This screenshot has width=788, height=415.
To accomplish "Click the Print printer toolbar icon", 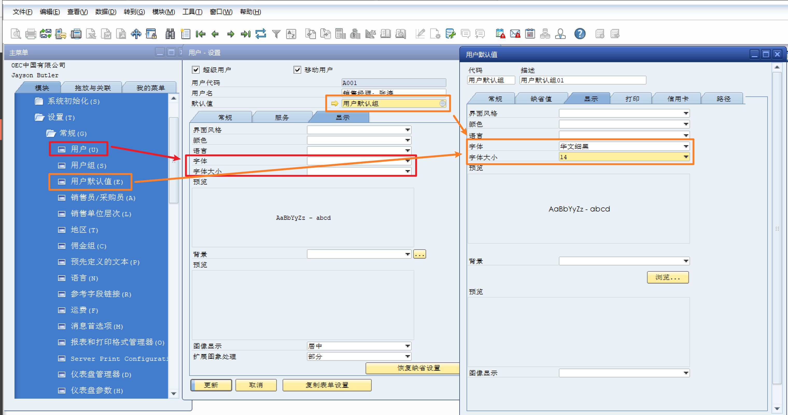I will pyautogui.click(x=31, y=34).
